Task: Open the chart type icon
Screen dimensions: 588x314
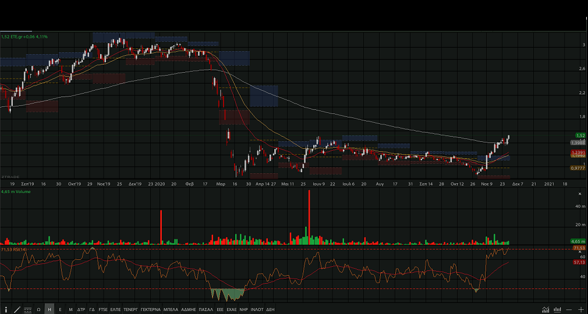Action: pyautogui.click(x=546, y=310)
